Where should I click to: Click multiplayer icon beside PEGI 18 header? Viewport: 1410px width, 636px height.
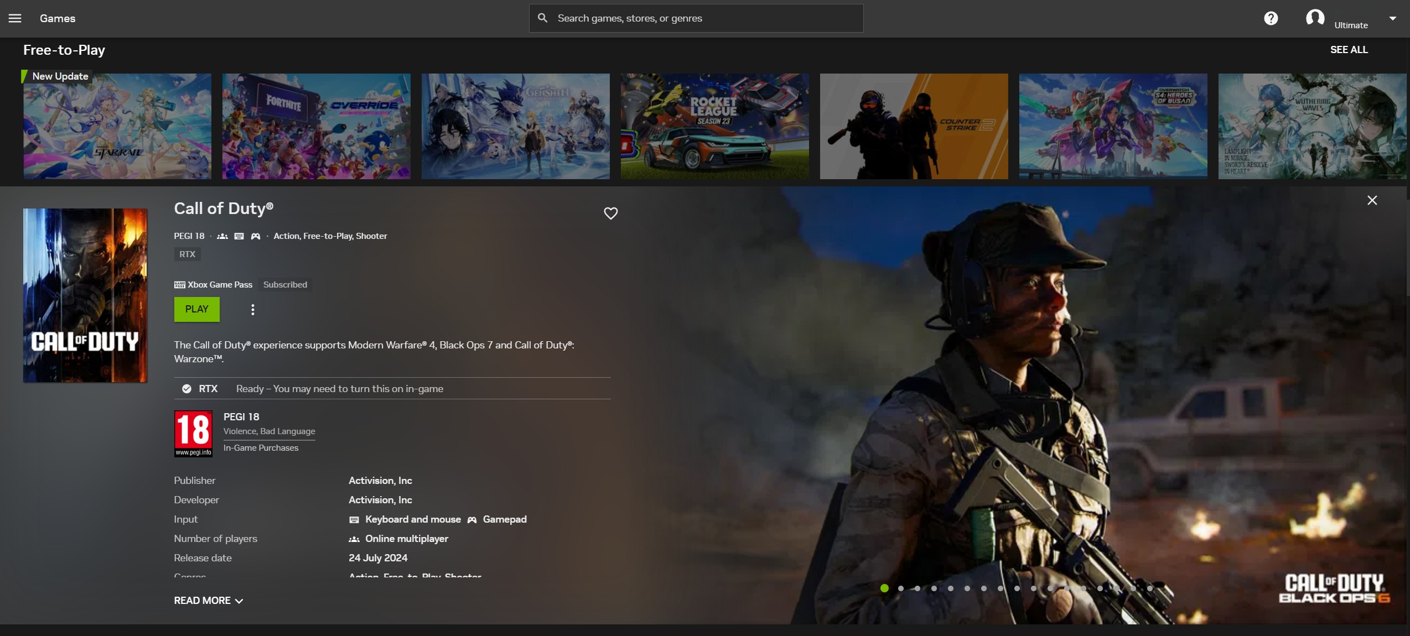tap(222, 236)
